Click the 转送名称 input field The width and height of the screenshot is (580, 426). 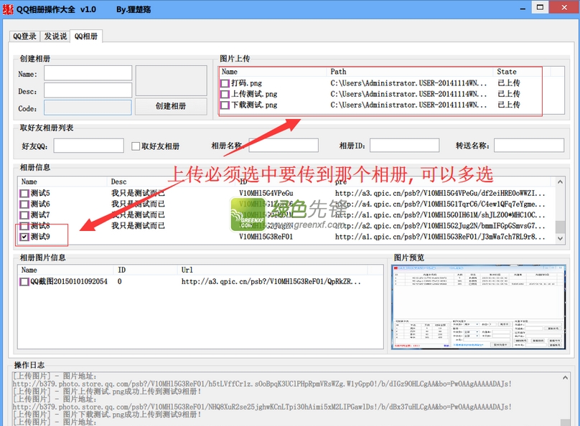[529, 145]
